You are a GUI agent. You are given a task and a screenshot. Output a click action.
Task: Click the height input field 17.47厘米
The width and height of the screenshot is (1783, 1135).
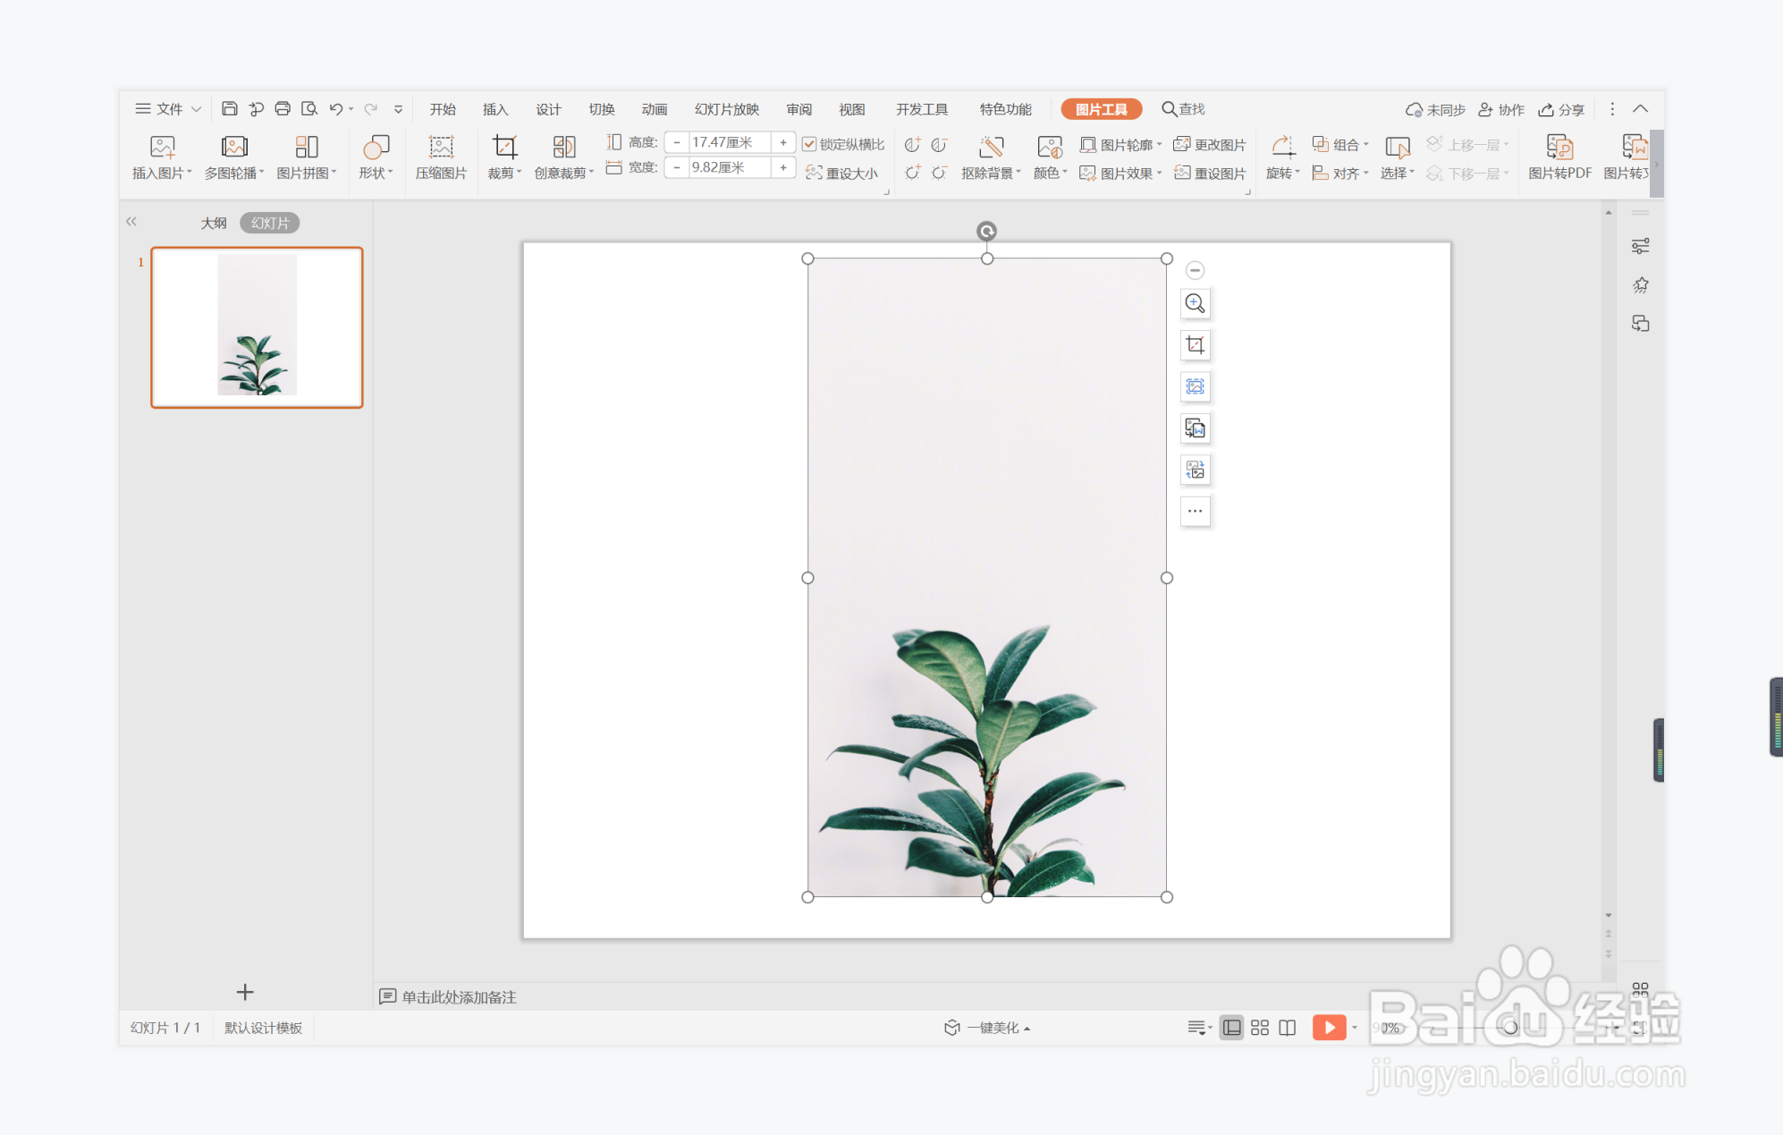730,142
